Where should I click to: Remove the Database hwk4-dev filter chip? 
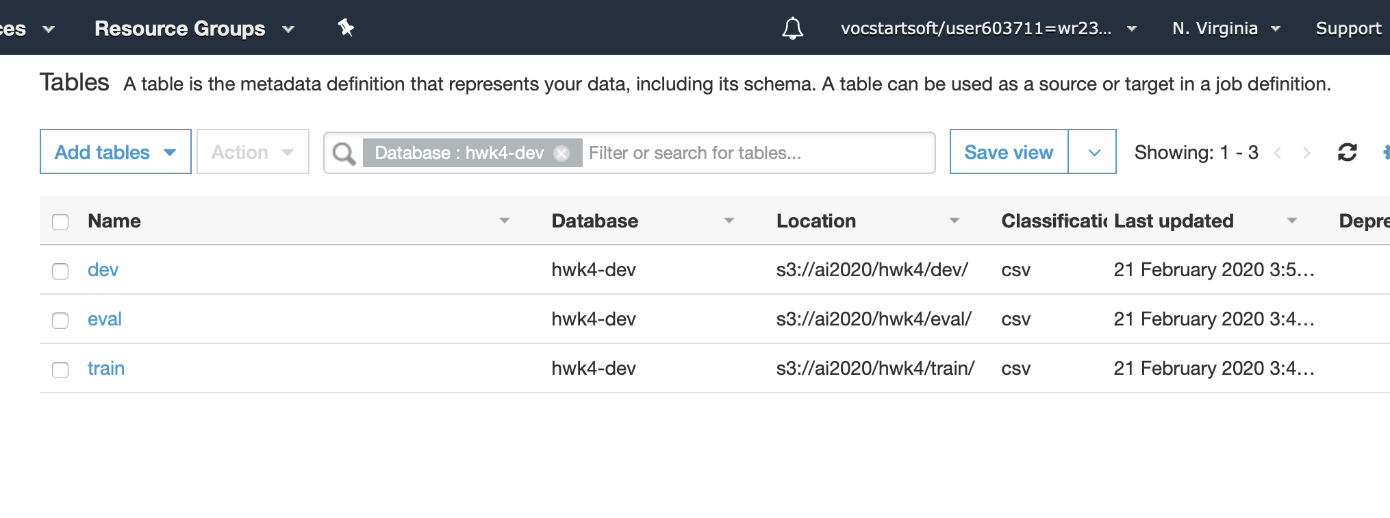(561, 153)
